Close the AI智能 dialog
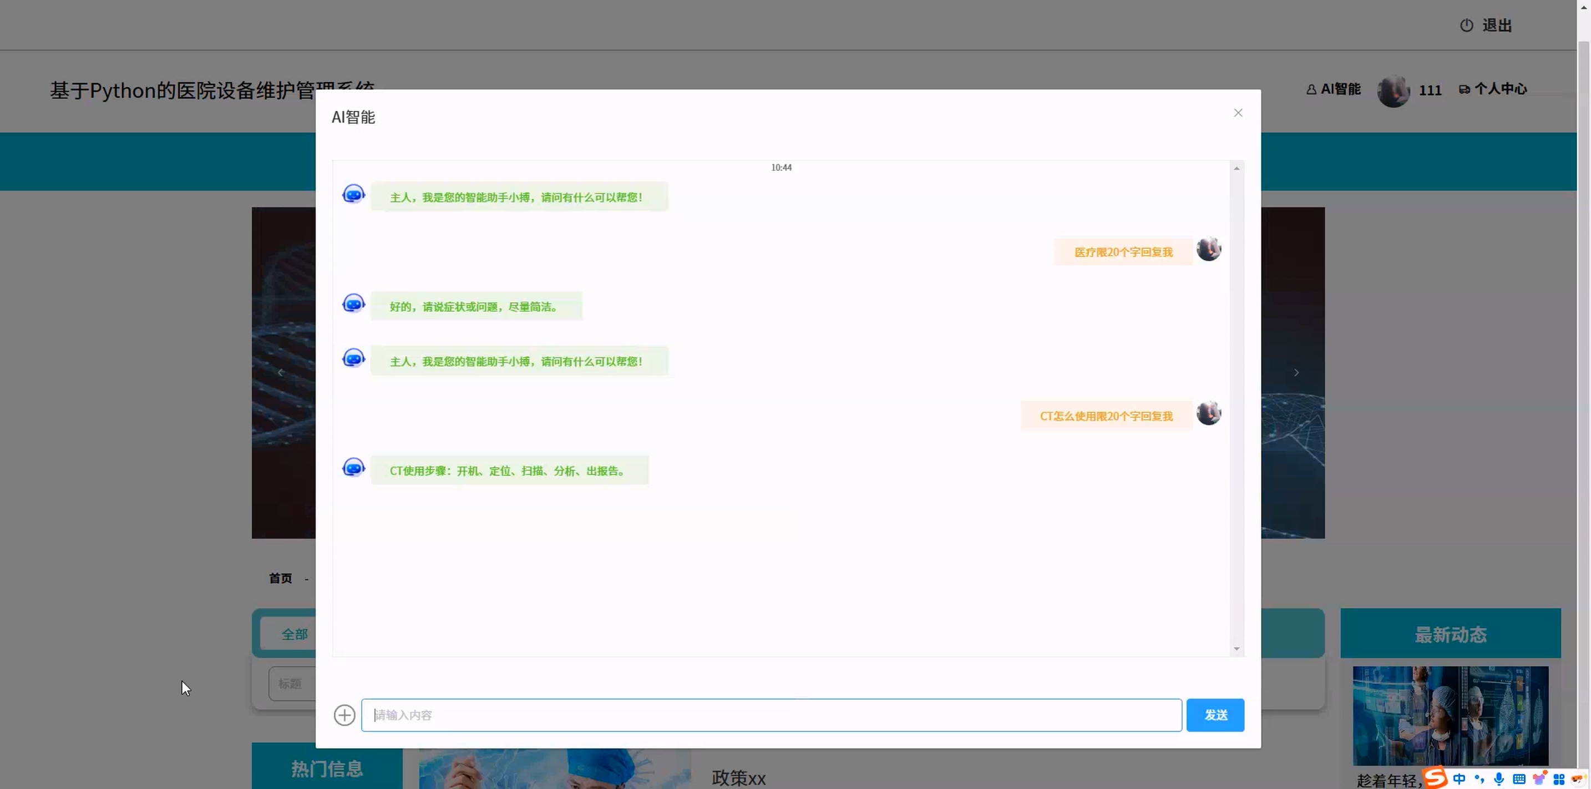1591x789 pixels. [x=1238, y=113]
